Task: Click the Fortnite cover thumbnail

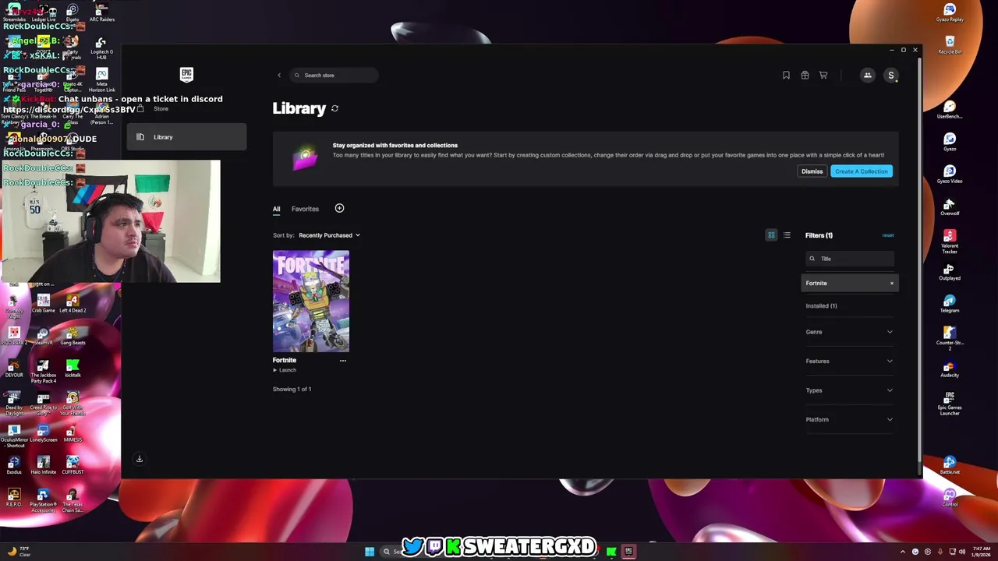Action: click(x=311, y=301)
